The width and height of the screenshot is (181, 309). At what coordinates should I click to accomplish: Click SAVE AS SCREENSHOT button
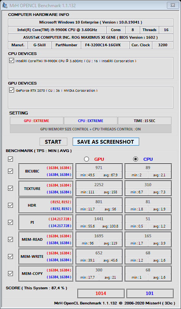(106, 142)
